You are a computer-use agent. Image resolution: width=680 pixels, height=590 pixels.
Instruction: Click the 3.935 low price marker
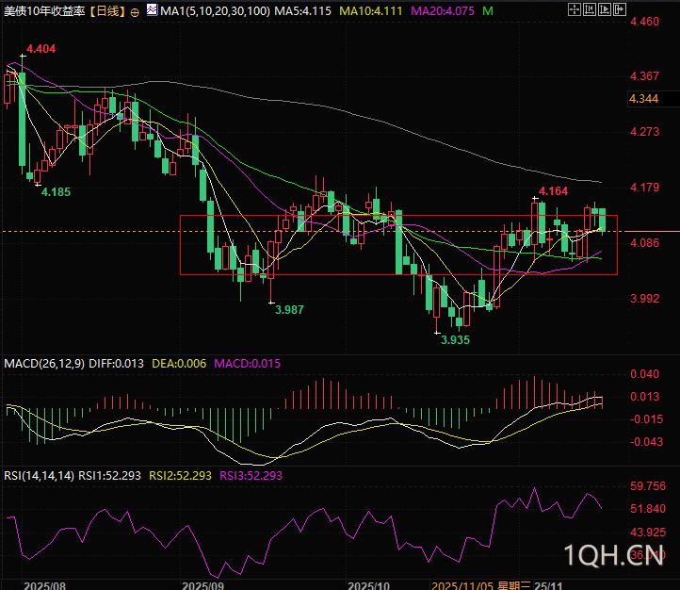pos(455,340)
